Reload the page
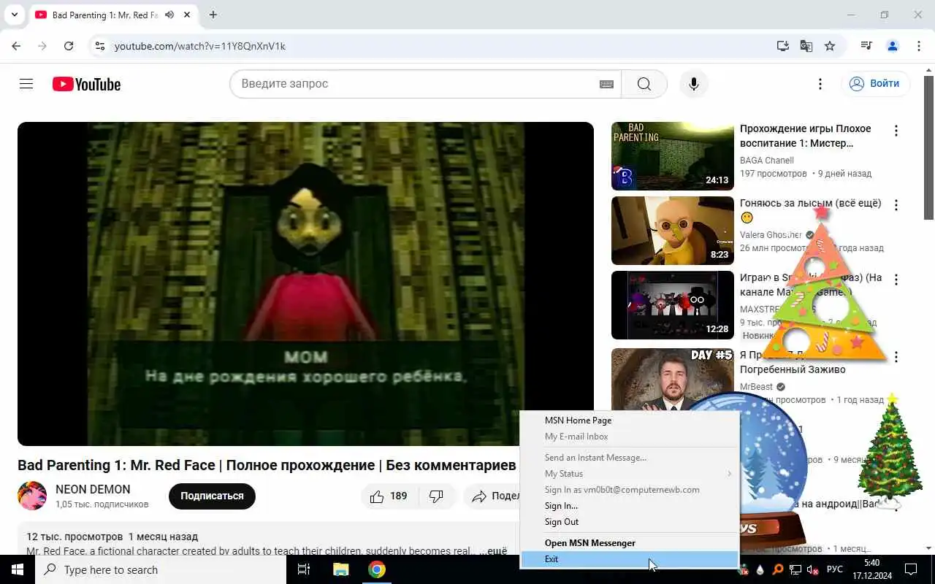The width and height of the screenshot is (935, 584). 69,46
